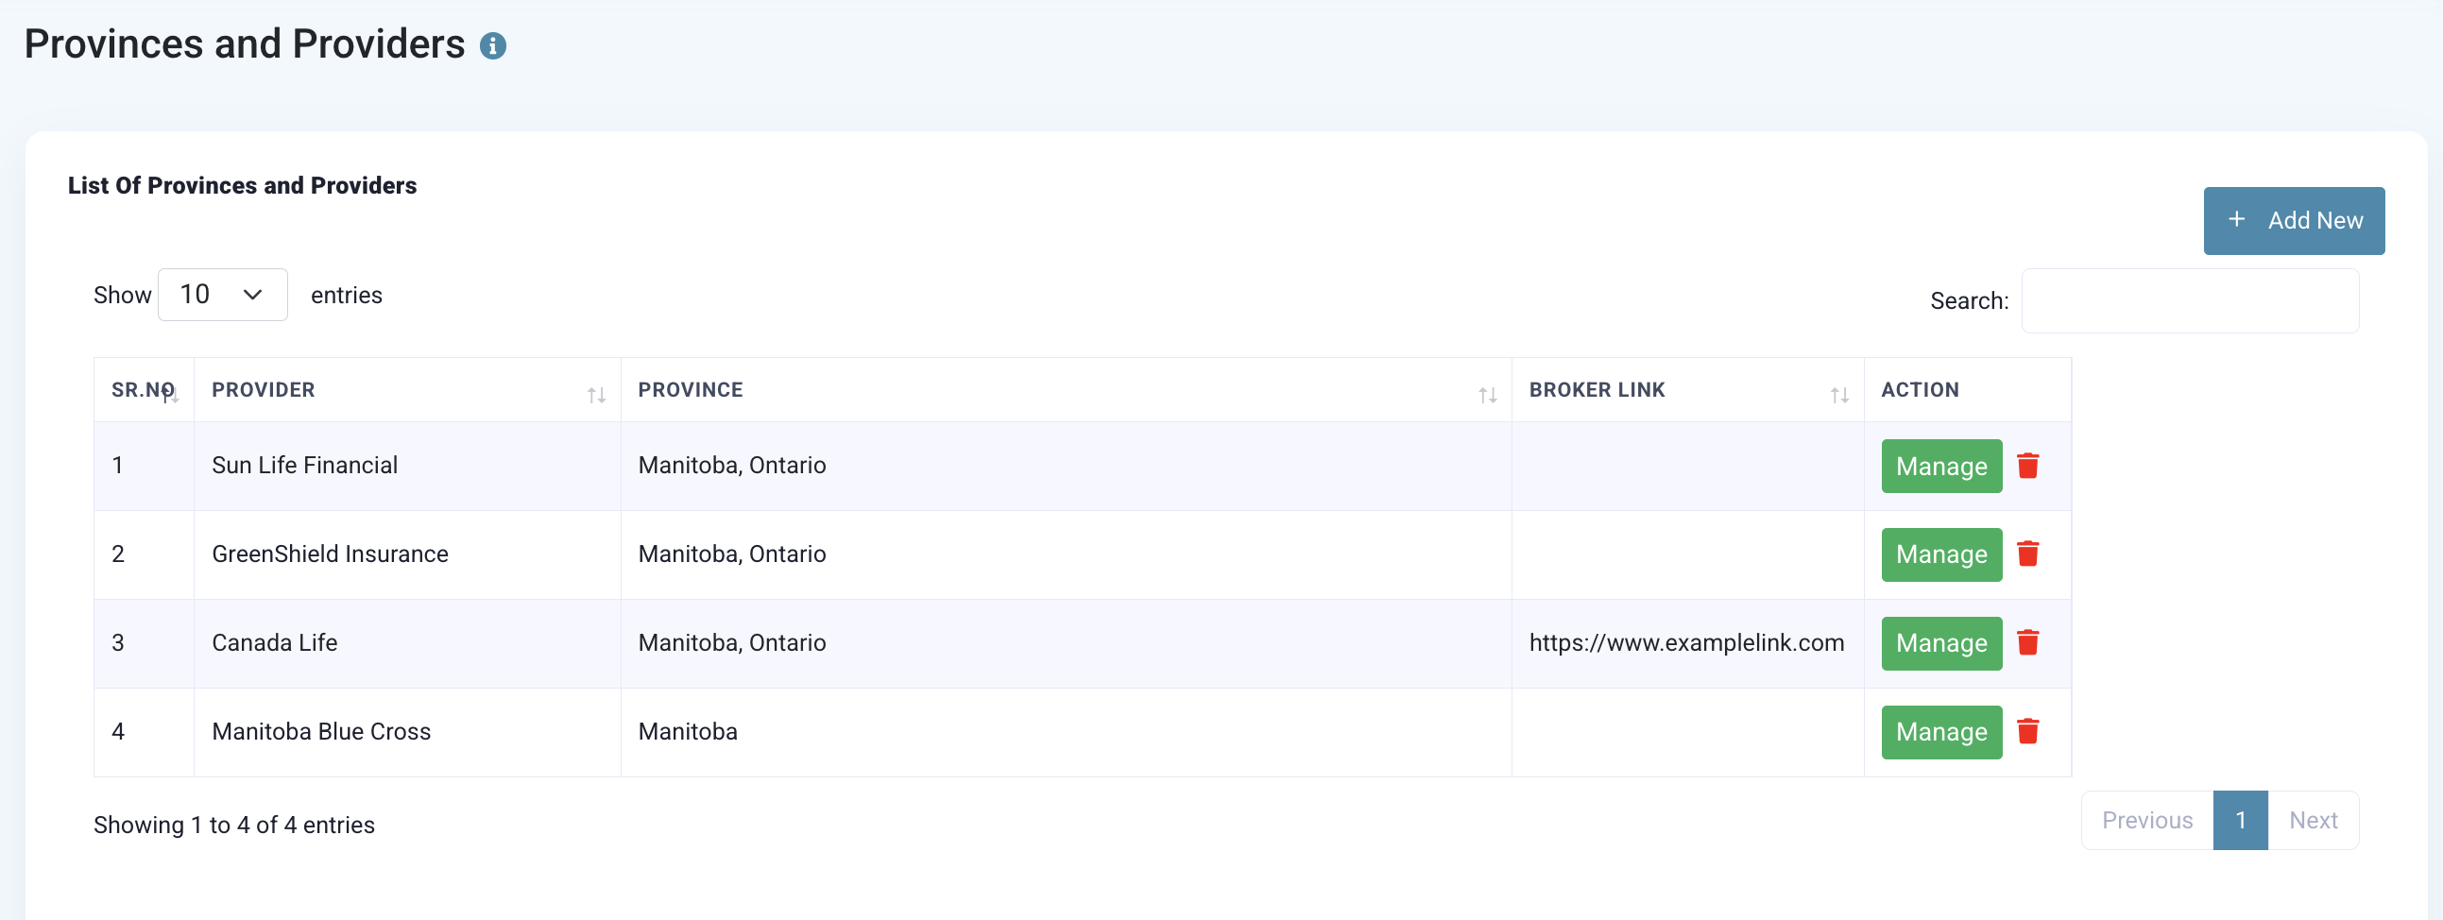This screenshot has height=920, width=2443.
Task: Open the entries-per-page dropdown
Action: tap(222, 295)
